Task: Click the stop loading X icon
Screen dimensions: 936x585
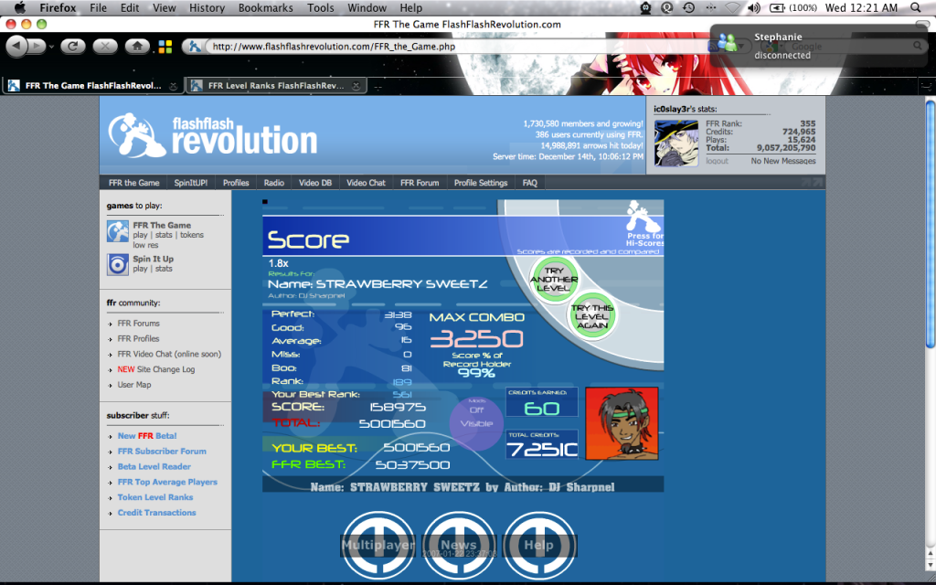Action: pyautogui.click(x=105, y=46)
